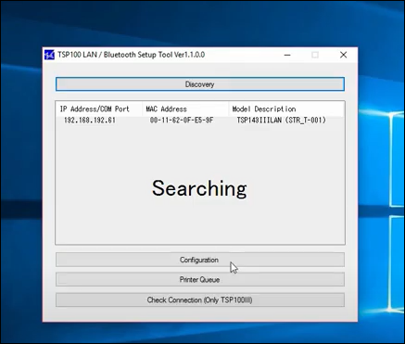Close the TSP100 Setup Tool window
This screenshot has width=405, height=344.
pos(343,55)
